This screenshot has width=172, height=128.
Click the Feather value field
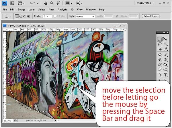pos(47,16)
